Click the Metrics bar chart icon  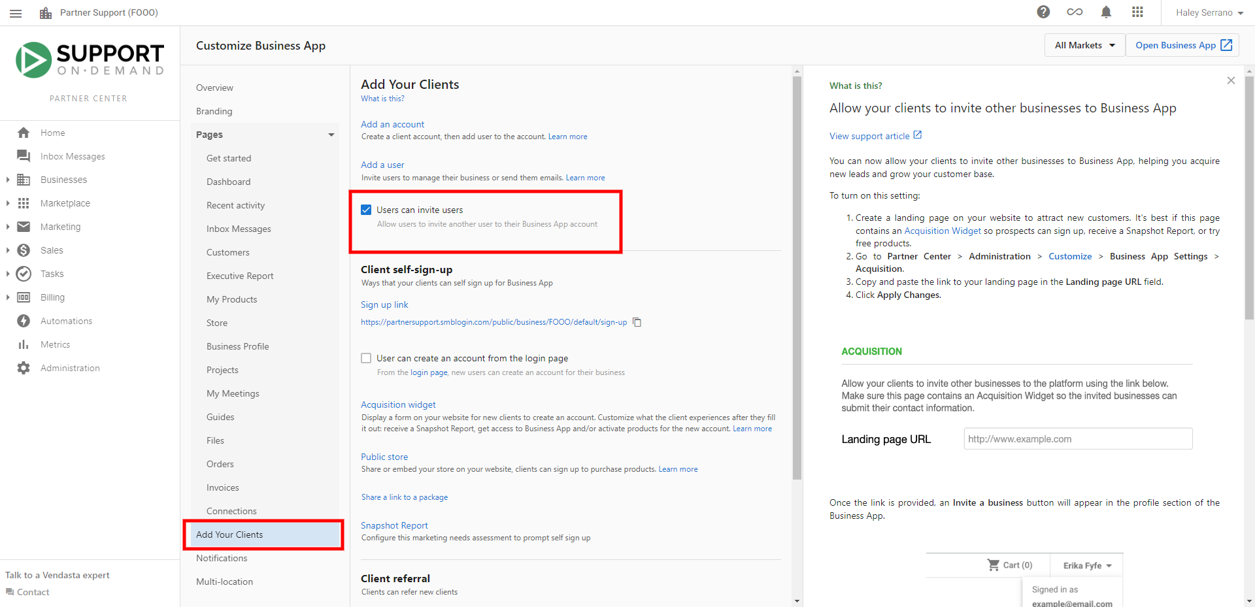tap(24, 344)
